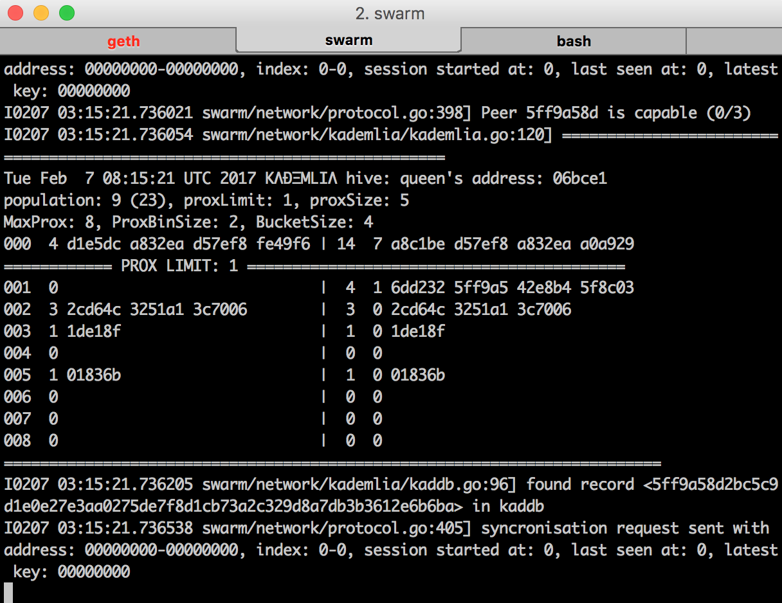Switch to the geth tab
The height and width of the screenshot is (603, 782).
point(123,42)
